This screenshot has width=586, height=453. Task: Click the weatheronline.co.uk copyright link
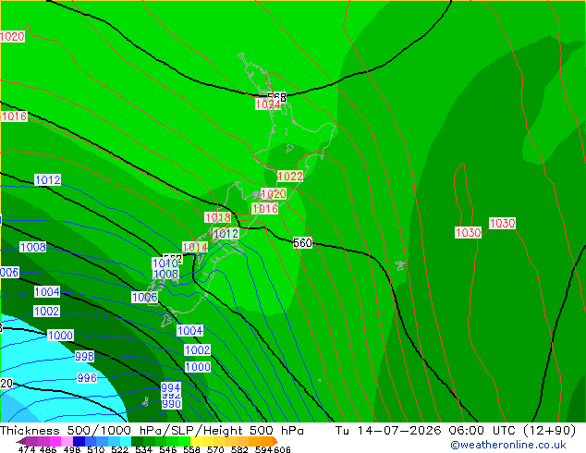pos(508,445)
